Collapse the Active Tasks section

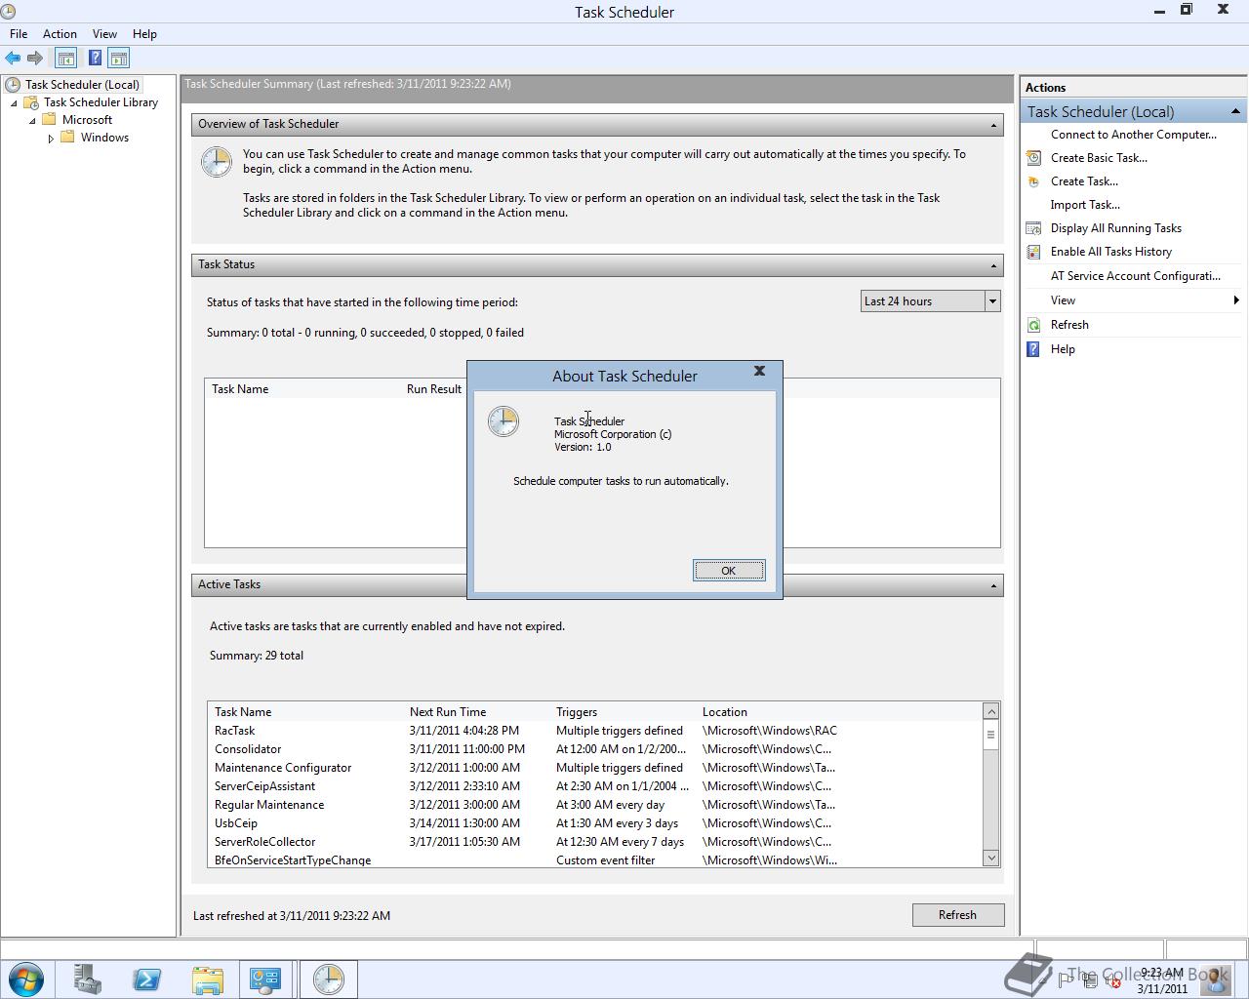click(x=994, y=585)
